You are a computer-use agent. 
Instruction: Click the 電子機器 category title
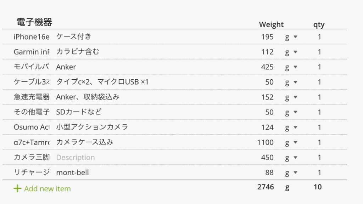[x=34, y=22]
